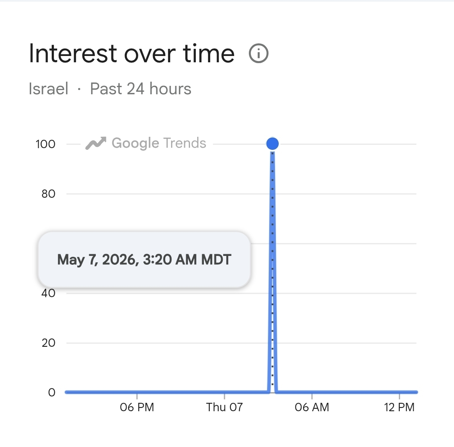
Task: Click the flat blue line above 12 PM
Action: (x=399, y=392)
